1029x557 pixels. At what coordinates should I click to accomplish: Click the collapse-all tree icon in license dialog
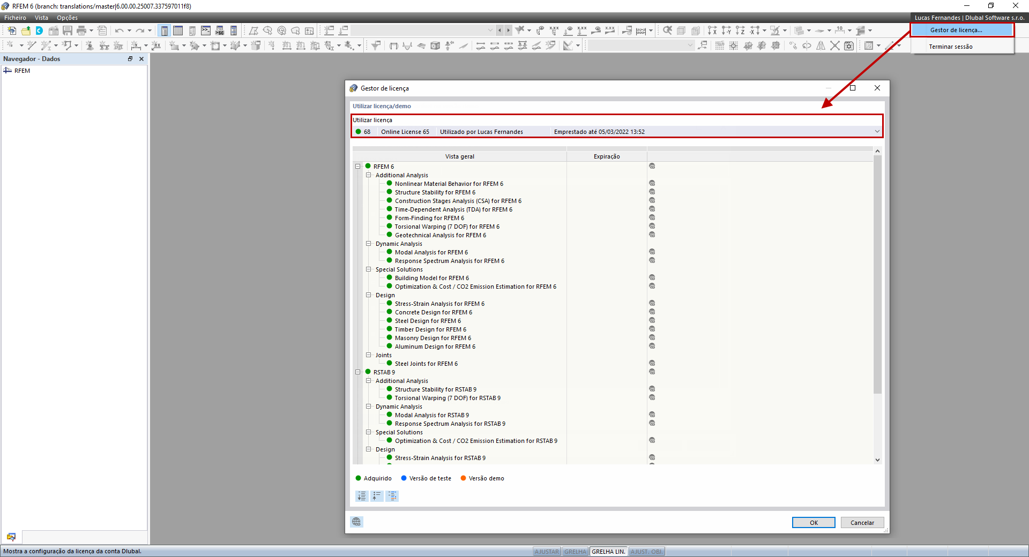[377, 496]
